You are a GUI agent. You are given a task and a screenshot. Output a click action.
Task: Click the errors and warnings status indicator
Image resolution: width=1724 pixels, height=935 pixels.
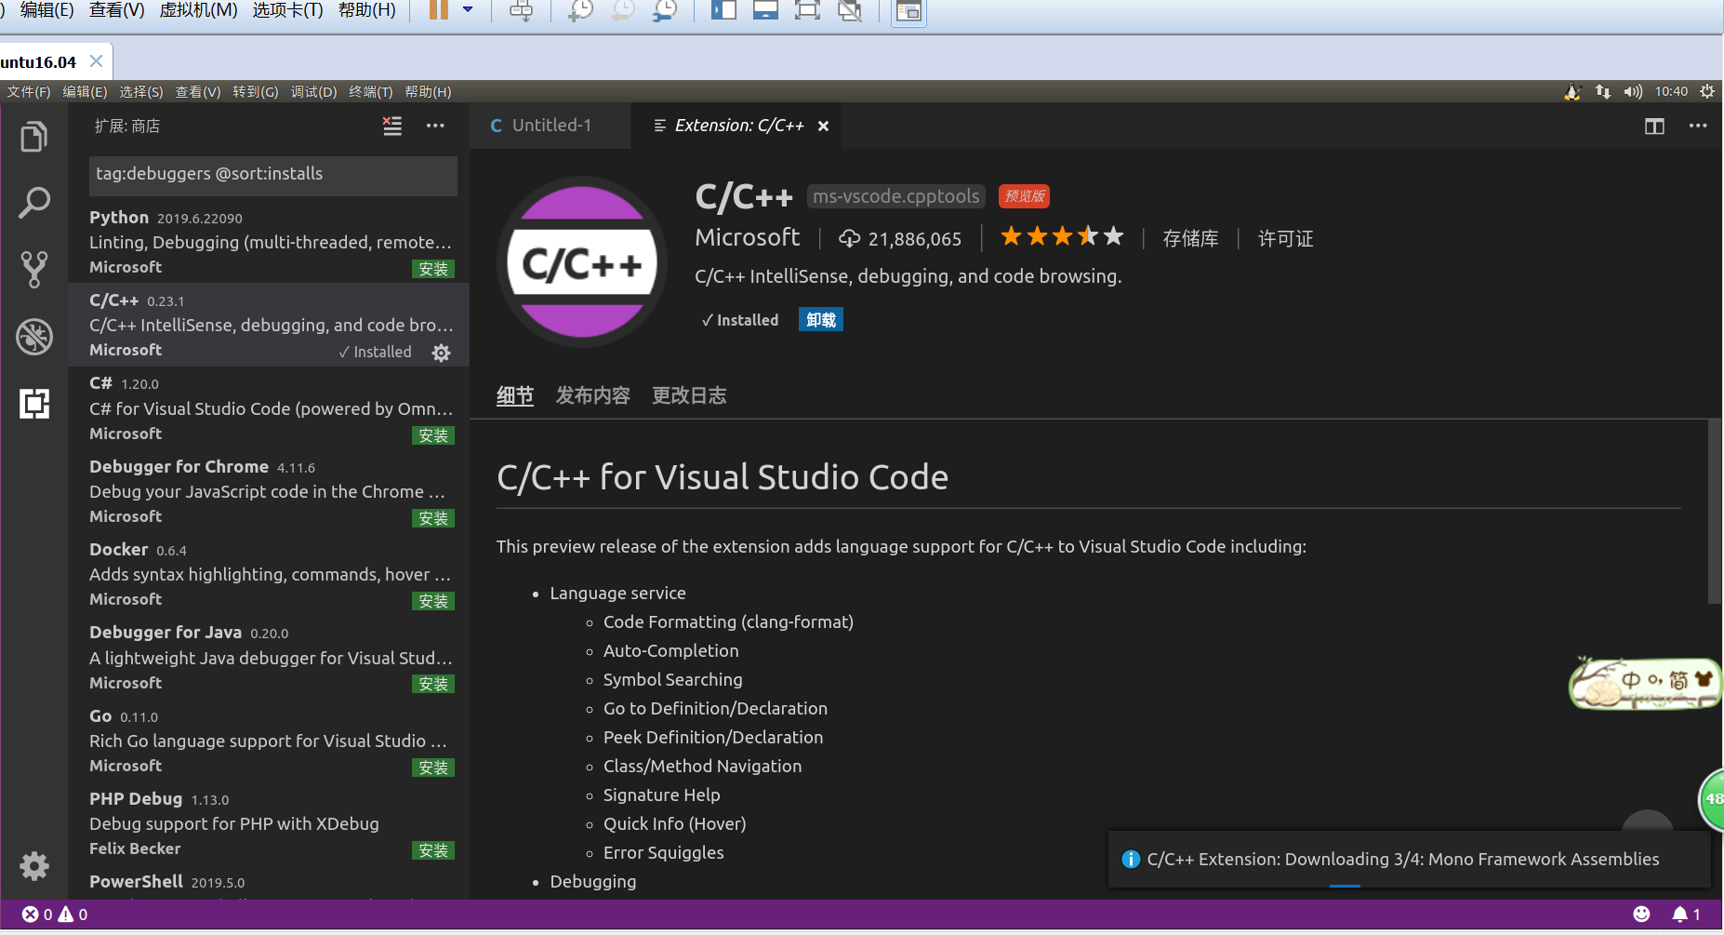tap(55, 915)
